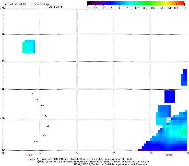The image size is (189, 166).
Task: Click longitude axis label -21
Action: 113,153
